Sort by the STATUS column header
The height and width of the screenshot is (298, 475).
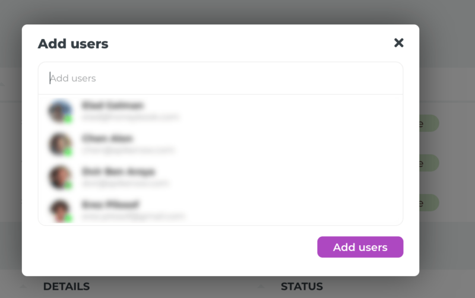302,287
